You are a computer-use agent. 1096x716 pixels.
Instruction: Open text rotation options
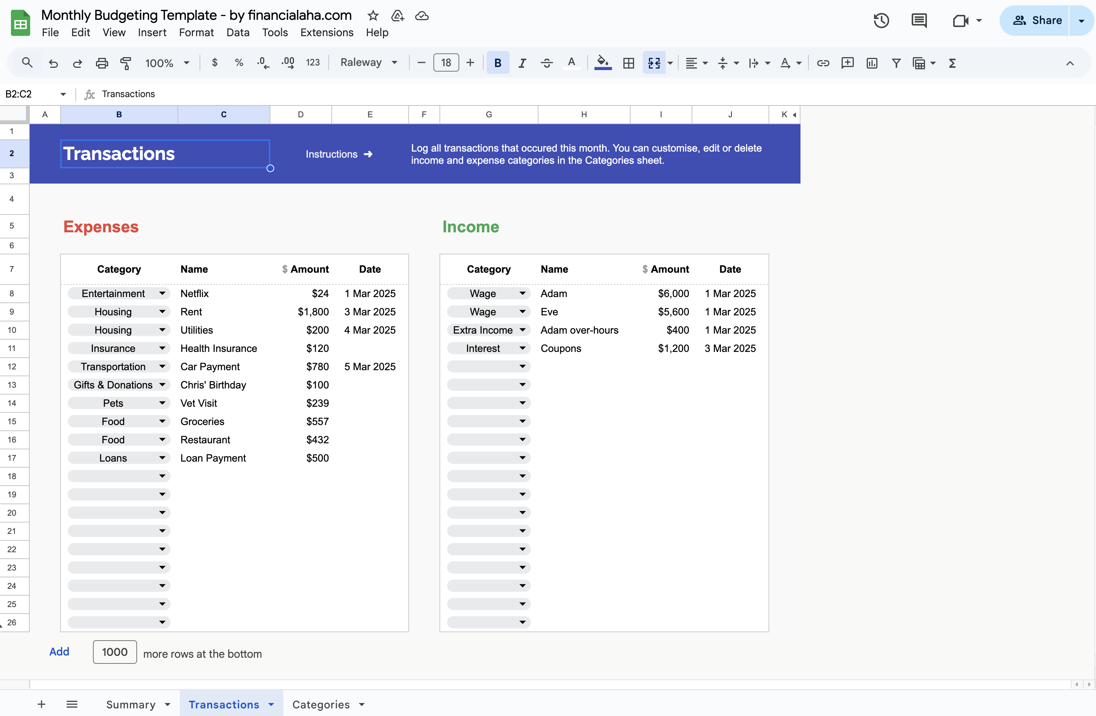point(791,62)
